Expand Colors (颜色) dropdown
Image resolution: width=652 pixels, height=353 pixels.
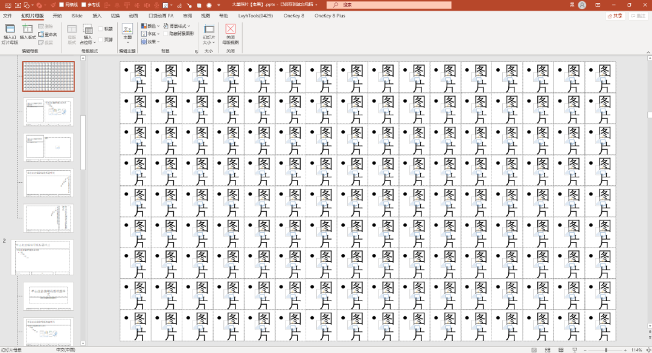coord(150,26)
